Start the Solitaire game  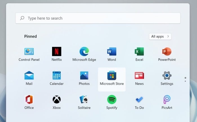(x=84, y=102)
